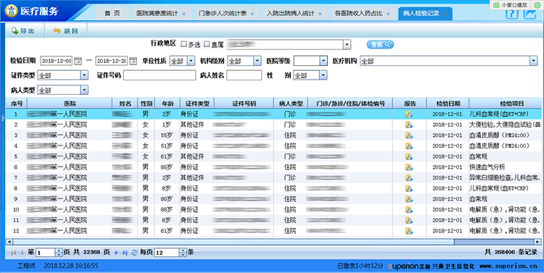The height and width of the screenshot is (273, 544).
Task: Open report icon for row 11
Action: [x=409, y=220]
